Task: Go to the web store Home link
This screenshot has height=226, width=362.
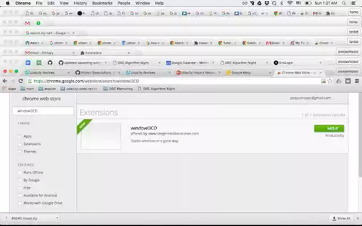Action: tap(24, 123)
